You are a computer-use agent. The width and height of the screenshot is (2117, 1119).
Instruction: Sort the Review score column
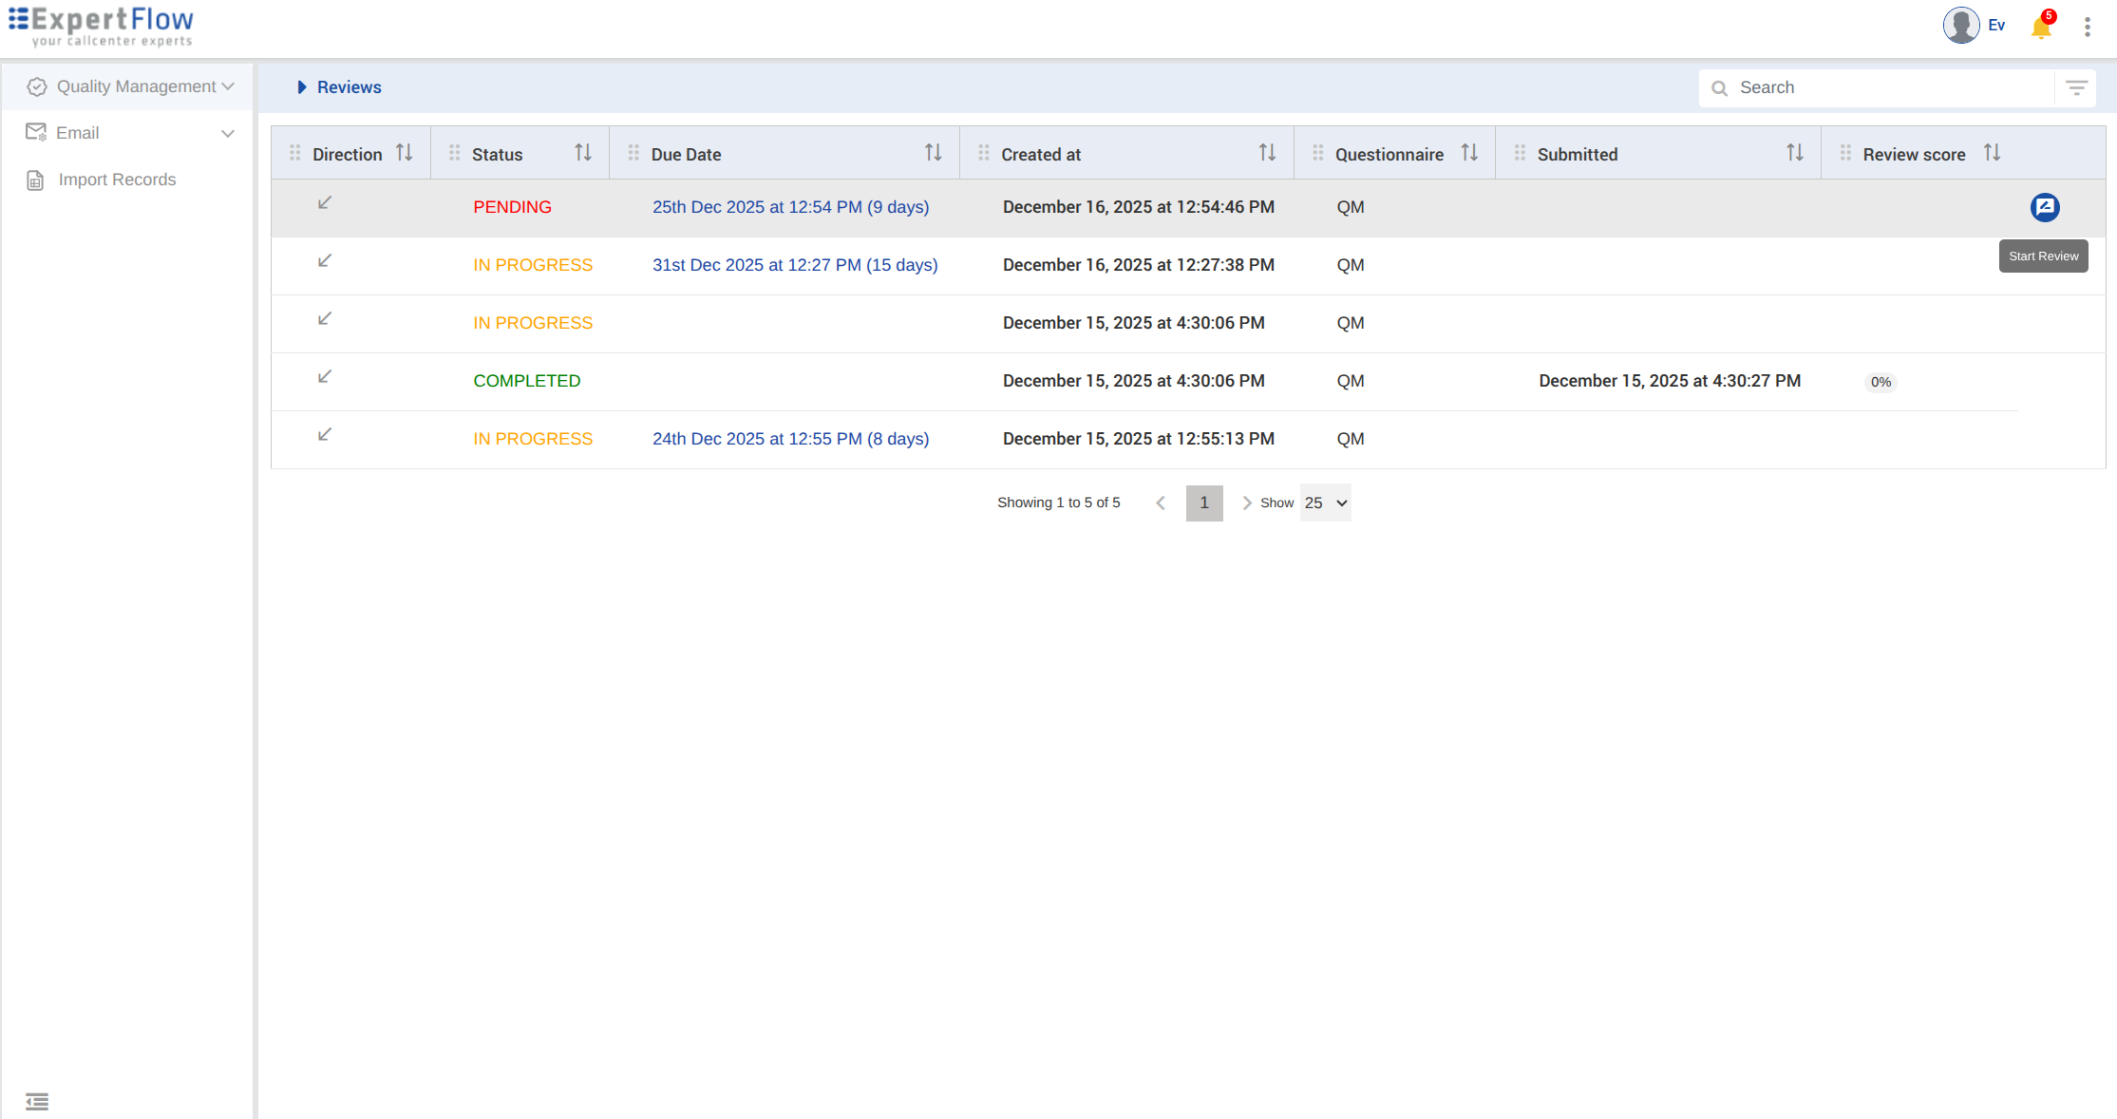1992,153
